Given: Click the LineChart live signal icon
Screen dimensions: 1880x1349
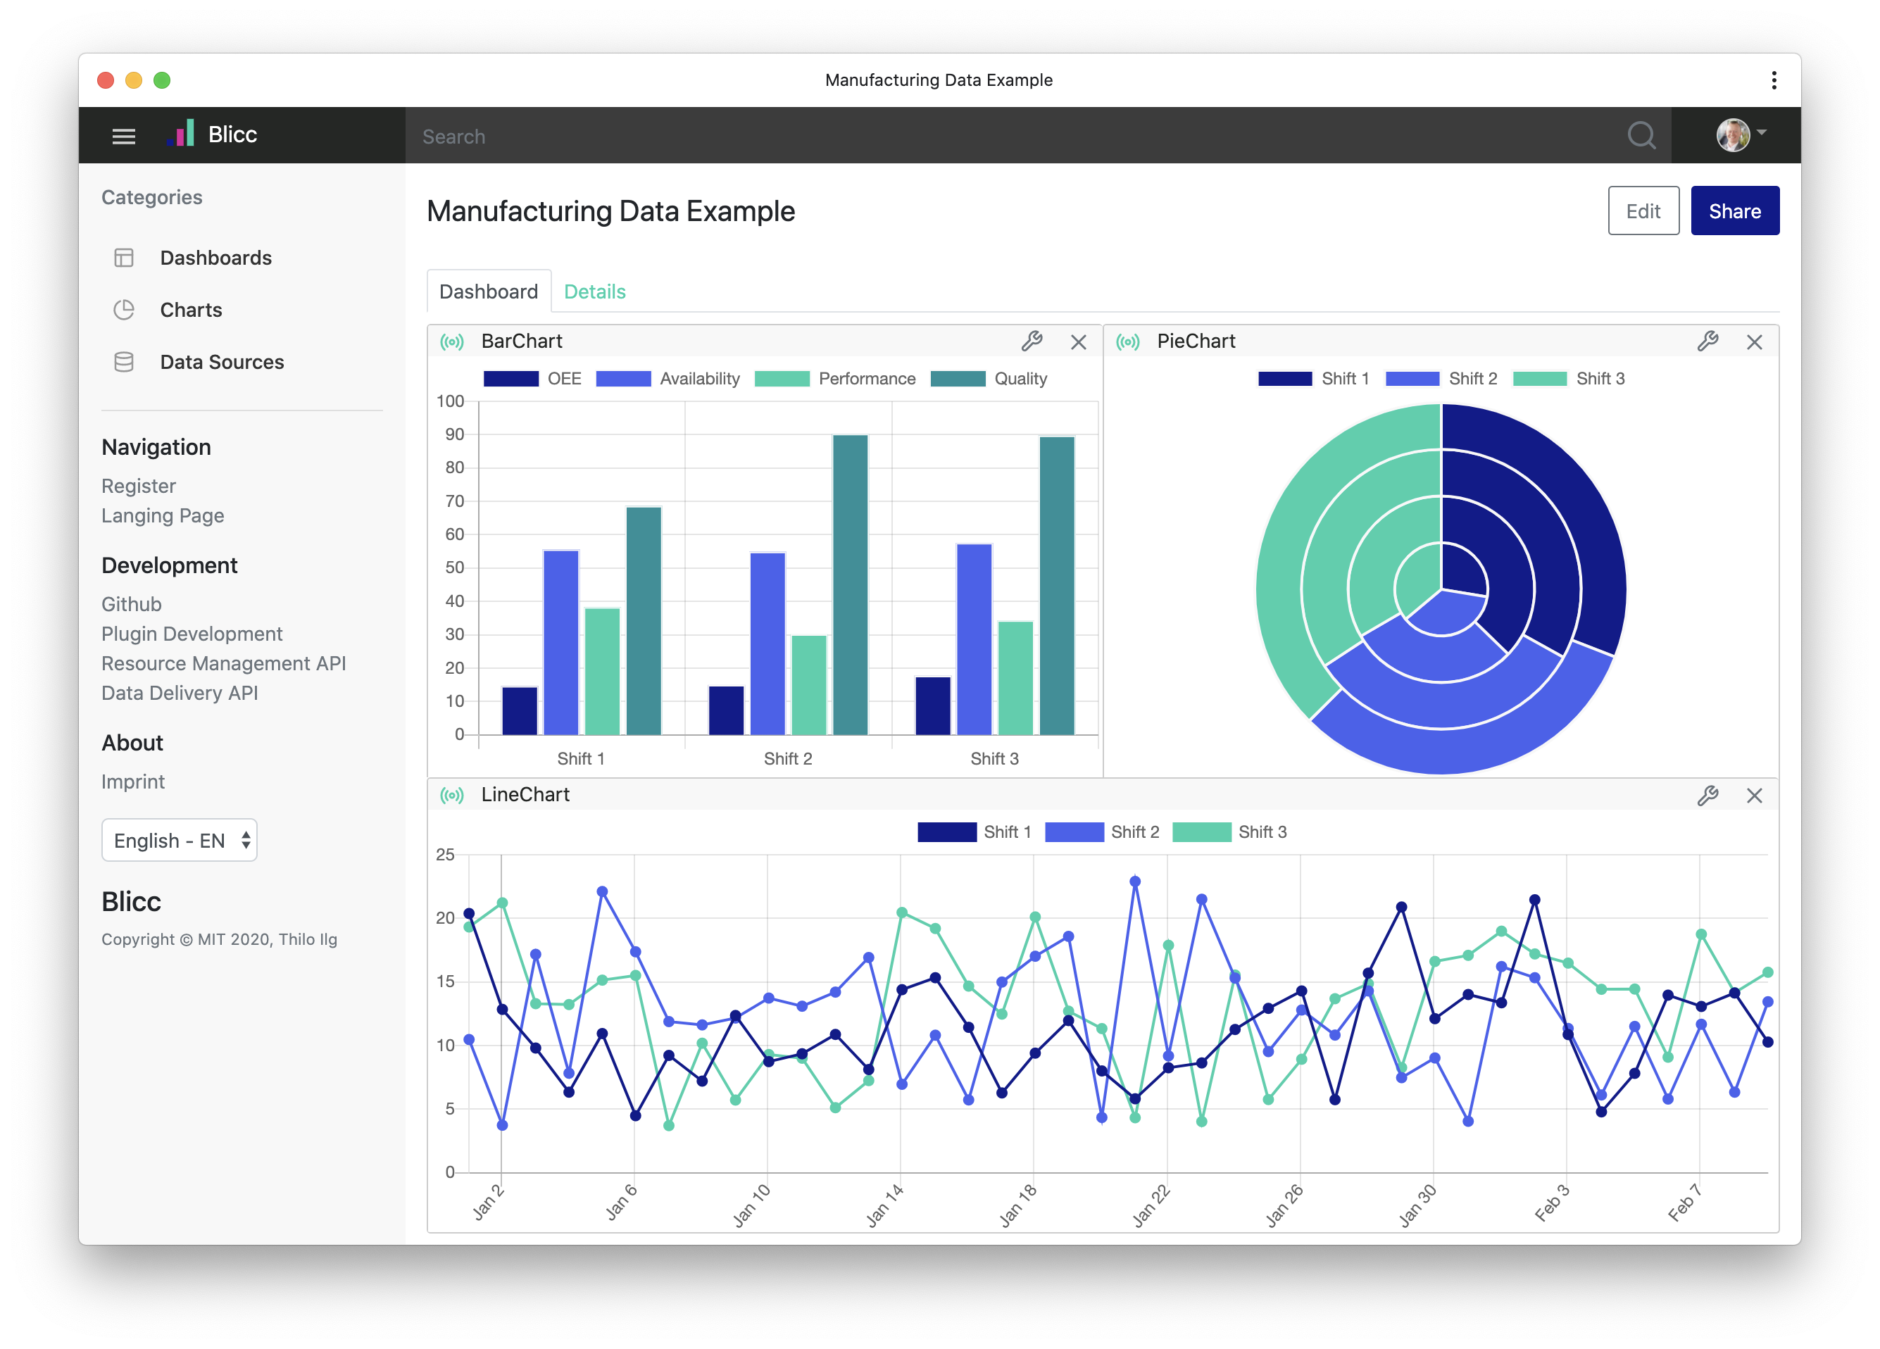Looking at the screenshot, I should pos(452,796).
